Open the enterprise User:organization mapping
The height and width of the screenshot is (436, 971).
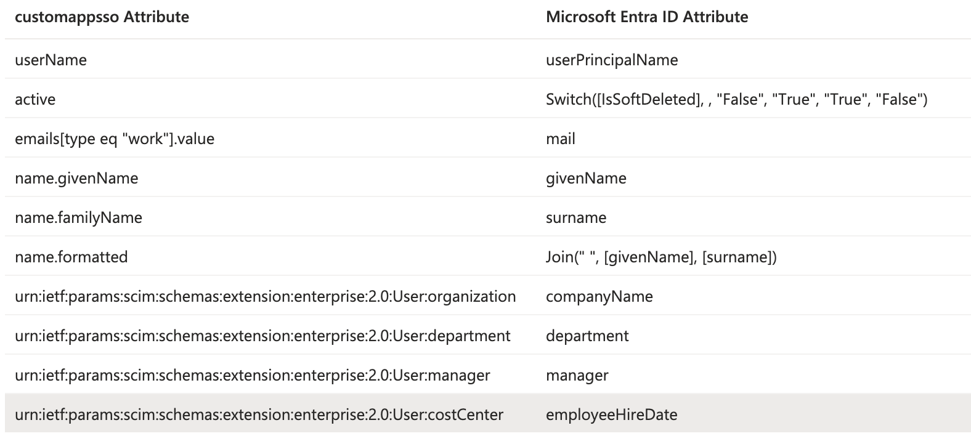point(265,296)
